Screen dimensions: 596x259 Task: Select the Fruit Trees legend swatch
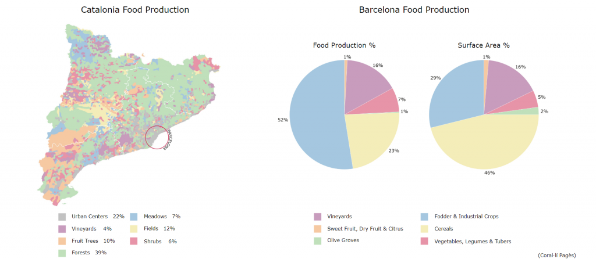coord(62,241)
